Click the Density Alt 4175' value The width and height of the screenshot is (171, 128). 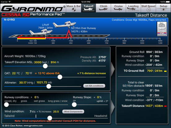coord(102,61)
